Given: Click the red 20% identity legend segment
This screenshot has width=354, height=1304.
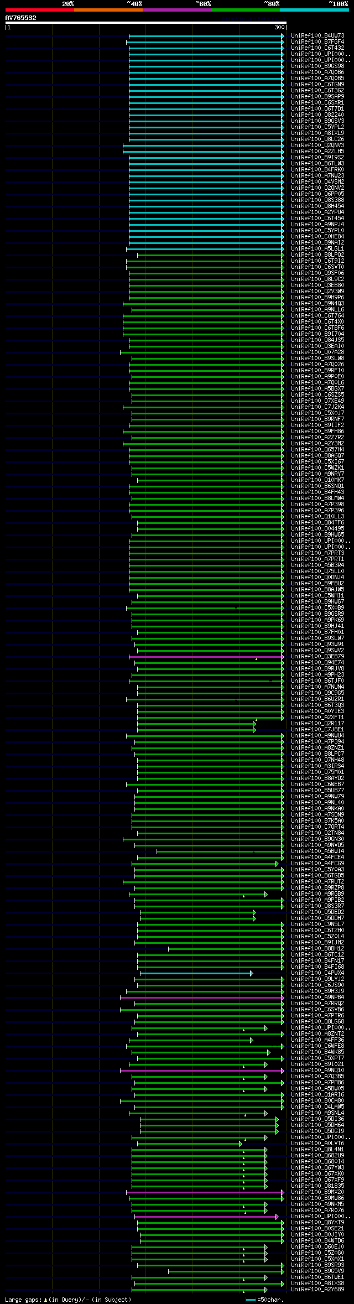Looking at the screenshot, I should pos(39,10).
